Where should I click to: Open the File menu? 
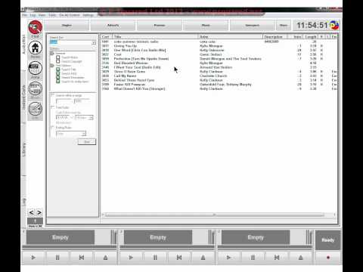pos(24,15)
